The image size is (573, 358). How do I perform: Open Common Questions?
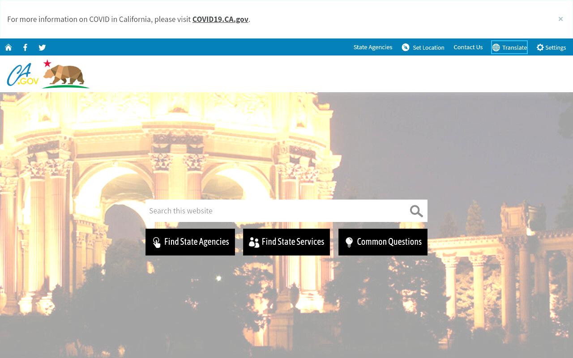point(383,242)
